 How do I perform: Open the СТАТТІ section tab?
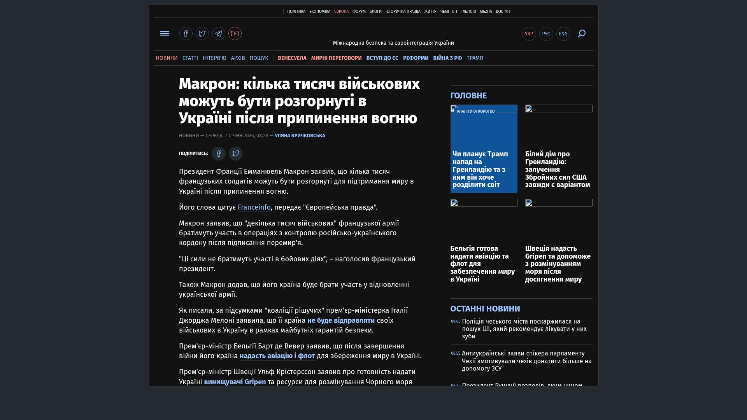coord(190,58)
